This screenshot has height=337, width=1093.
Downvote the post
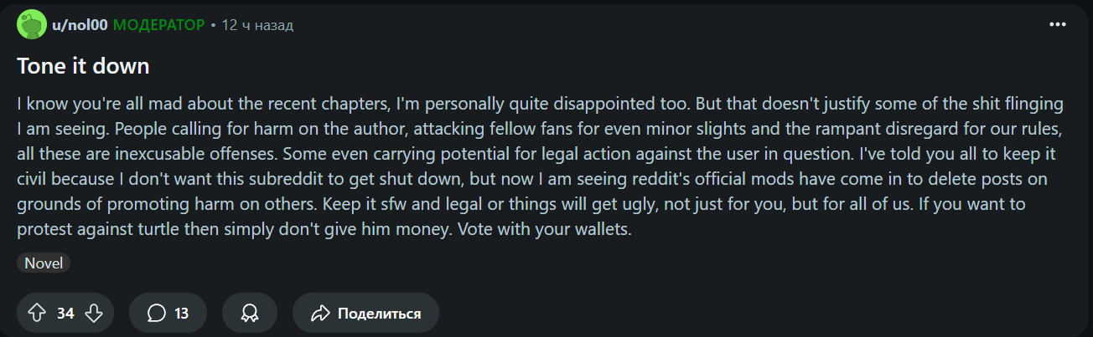(94, 314)
